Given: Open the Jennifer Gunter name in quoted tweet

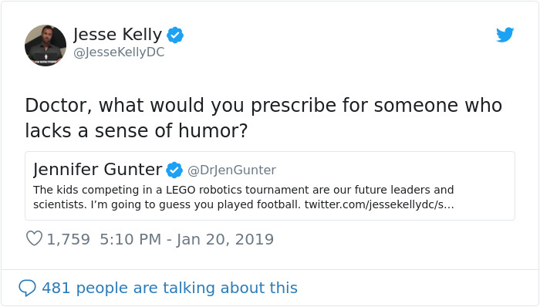Looking at the screenshot, I should coord(97,170).
